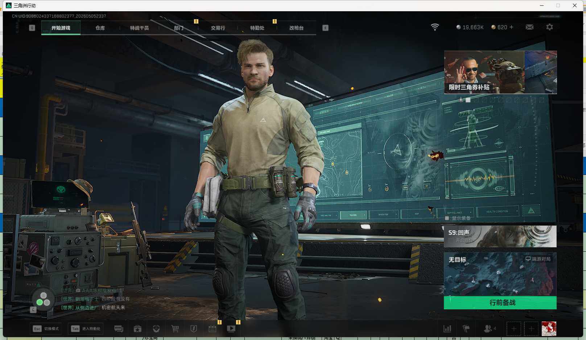Open the 仓库 tab
Screen dimensions: 586x340
pos(100,28)
